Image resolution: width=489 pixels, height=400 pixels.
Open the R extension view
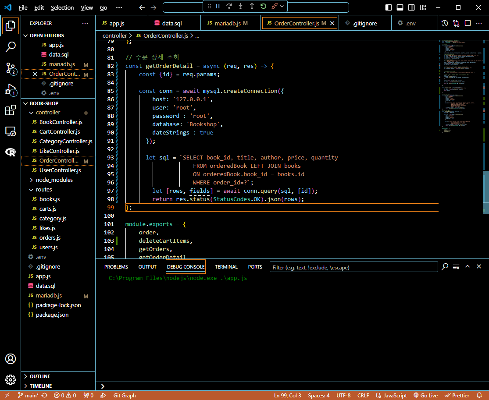pyautogui.click(x=10, y=152)
